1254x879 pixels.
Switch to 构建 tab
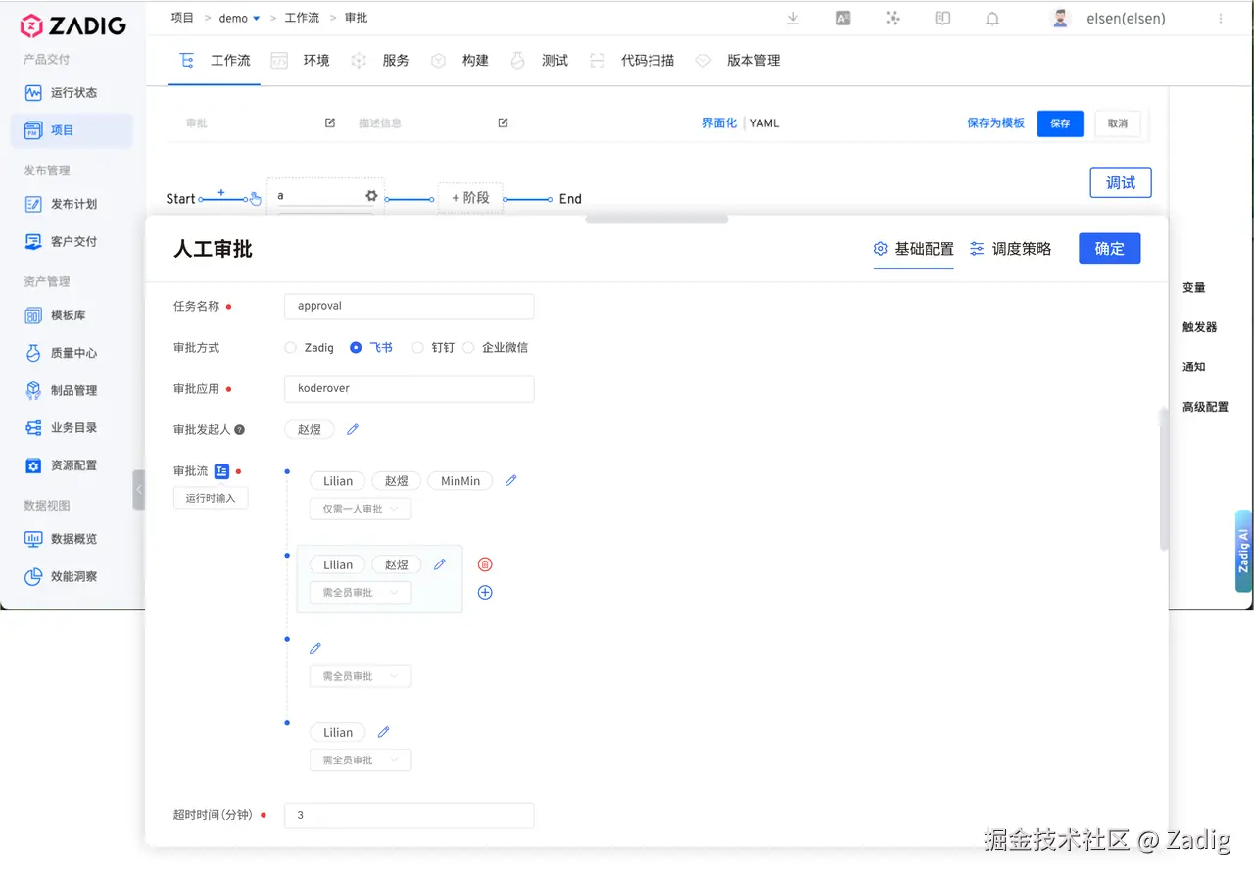(459, 61)
